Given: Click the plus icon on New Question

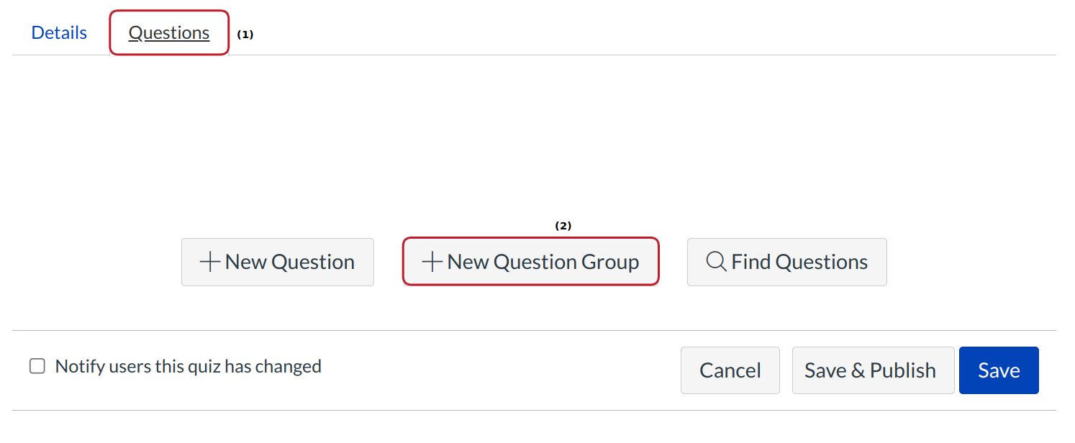Looking at the screenshot, I should click(209, 262).
